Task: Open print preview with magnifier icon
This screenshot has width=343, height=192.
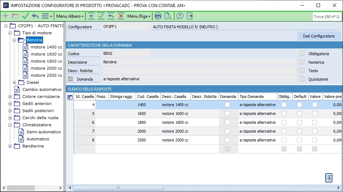Action: click(168, 16)
